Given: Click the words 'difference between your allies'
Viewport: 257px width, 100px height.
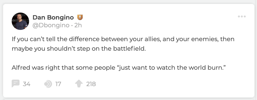Looking at the screenshot, I should point(113,40).
